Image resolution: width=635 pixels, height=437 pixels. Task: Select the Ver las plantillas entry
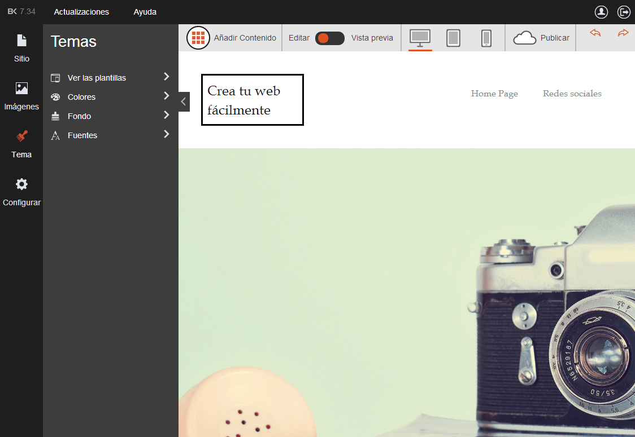click(x=111, y=78)
